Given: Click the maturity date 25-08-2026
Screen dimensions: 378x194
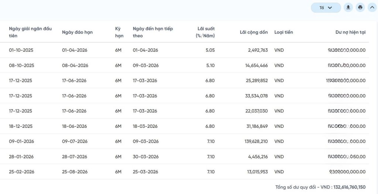Looking at the screenshot, I should tap(75, 172).
